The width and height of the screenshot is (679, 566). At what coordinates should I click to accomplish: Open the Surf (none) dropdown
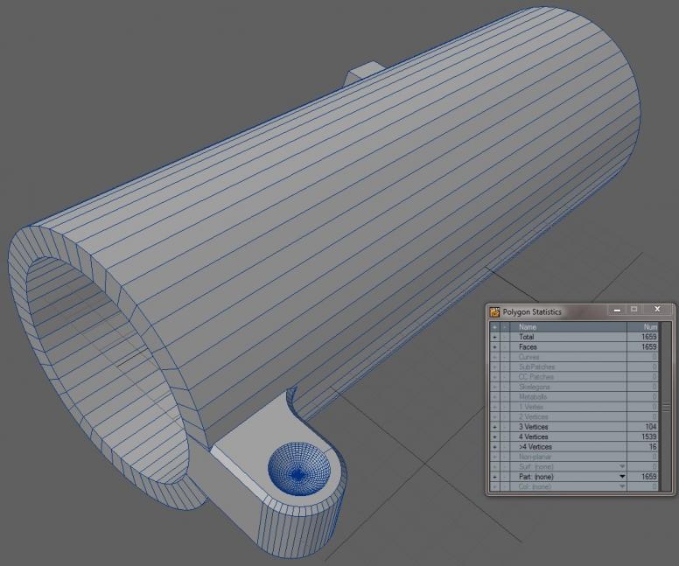pos(622,466)
